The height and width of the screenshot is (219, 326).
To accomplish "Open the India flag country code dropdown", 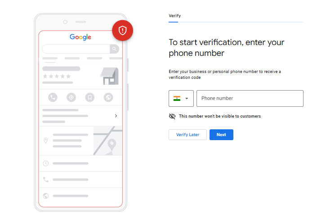I will (181, 98).
